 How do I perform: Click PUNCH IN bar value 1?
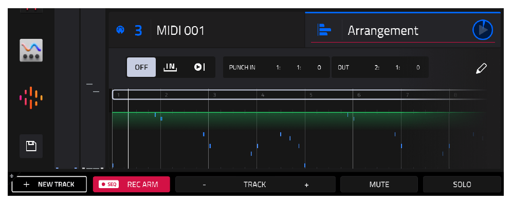pyautogui.click(x=278, y=68)
